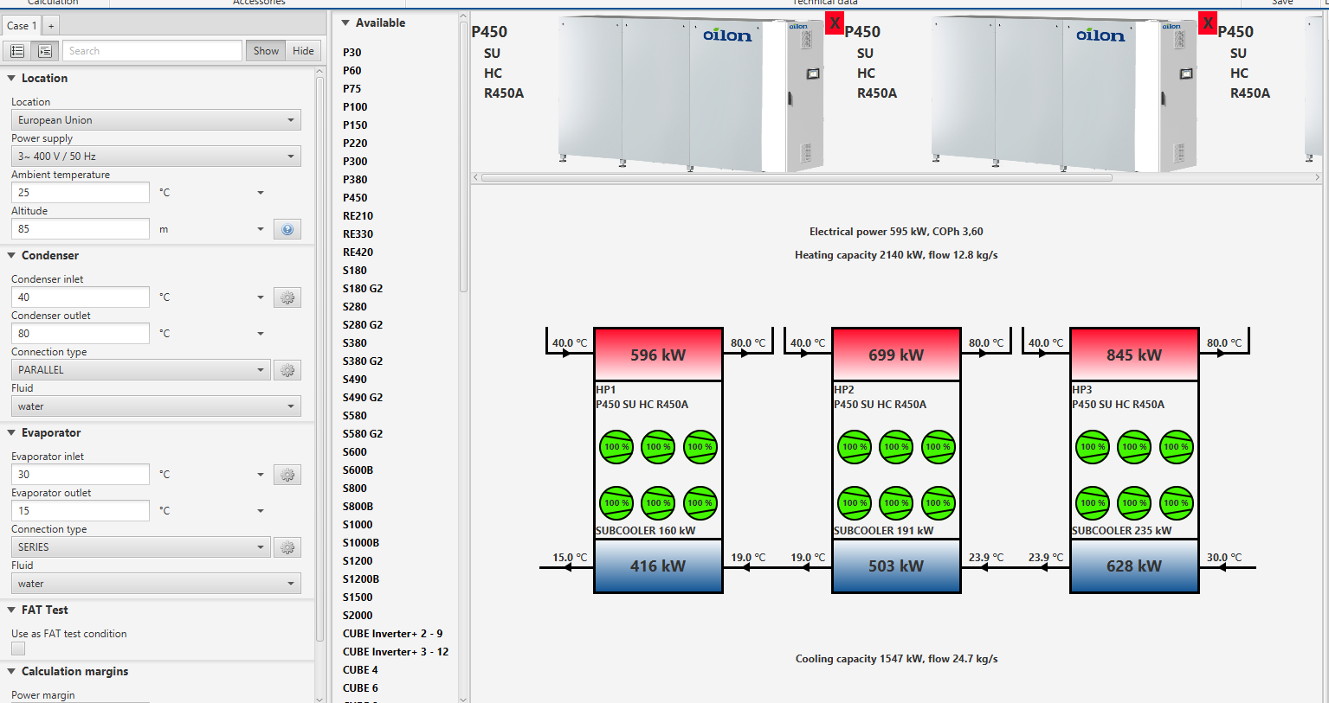Click HP2 bottom-middle compressor 100% indicator
This screenshot has height=703, width=1329.
(896, 502)
